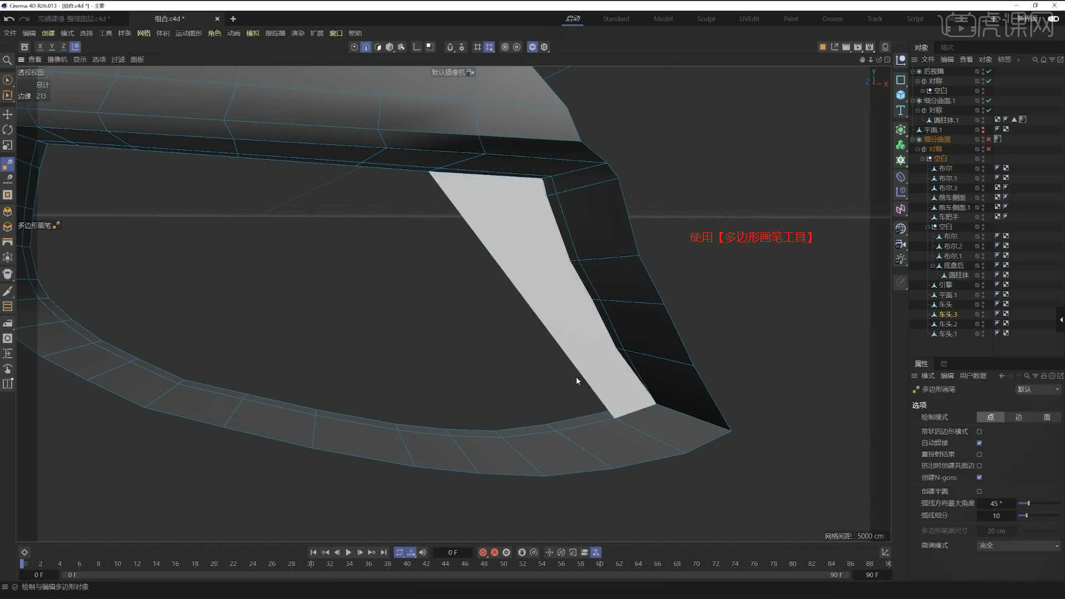The image size is (1065, 599).
Task: Click the record keyframe button
Action: pos(483,552)
